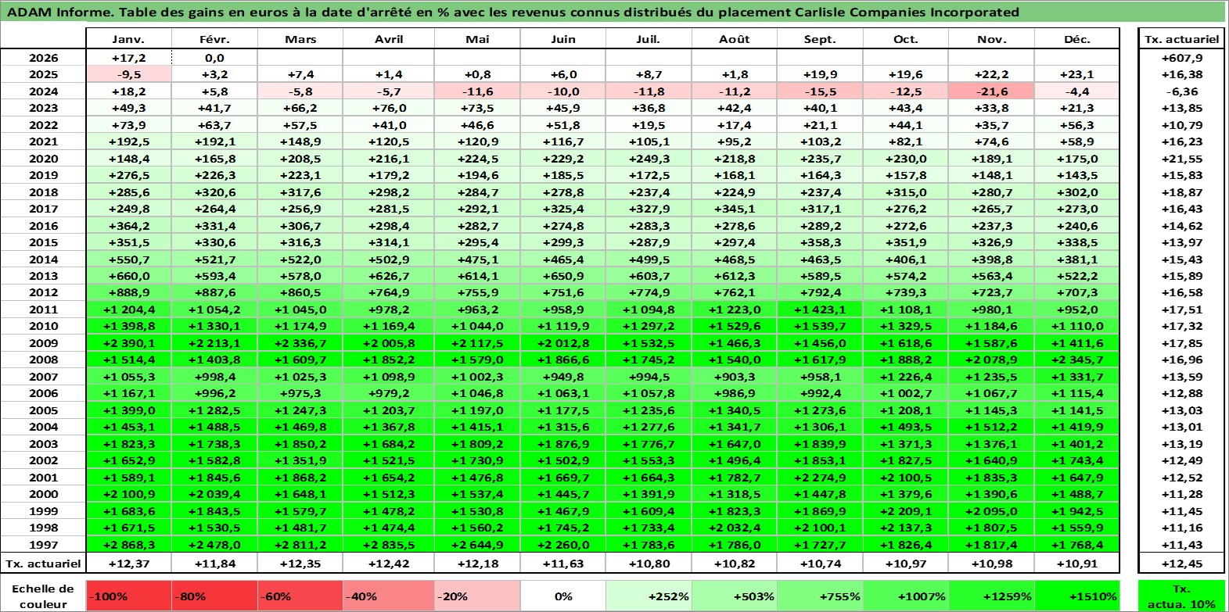This screenshot has width=1229, height=612.
Task: Click the '+660,0' cell in January 2013
Action: 128,276
